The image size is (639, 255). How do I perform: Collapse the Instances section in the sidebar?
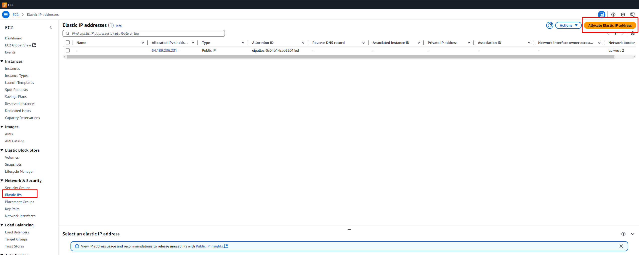click(2, 61)
